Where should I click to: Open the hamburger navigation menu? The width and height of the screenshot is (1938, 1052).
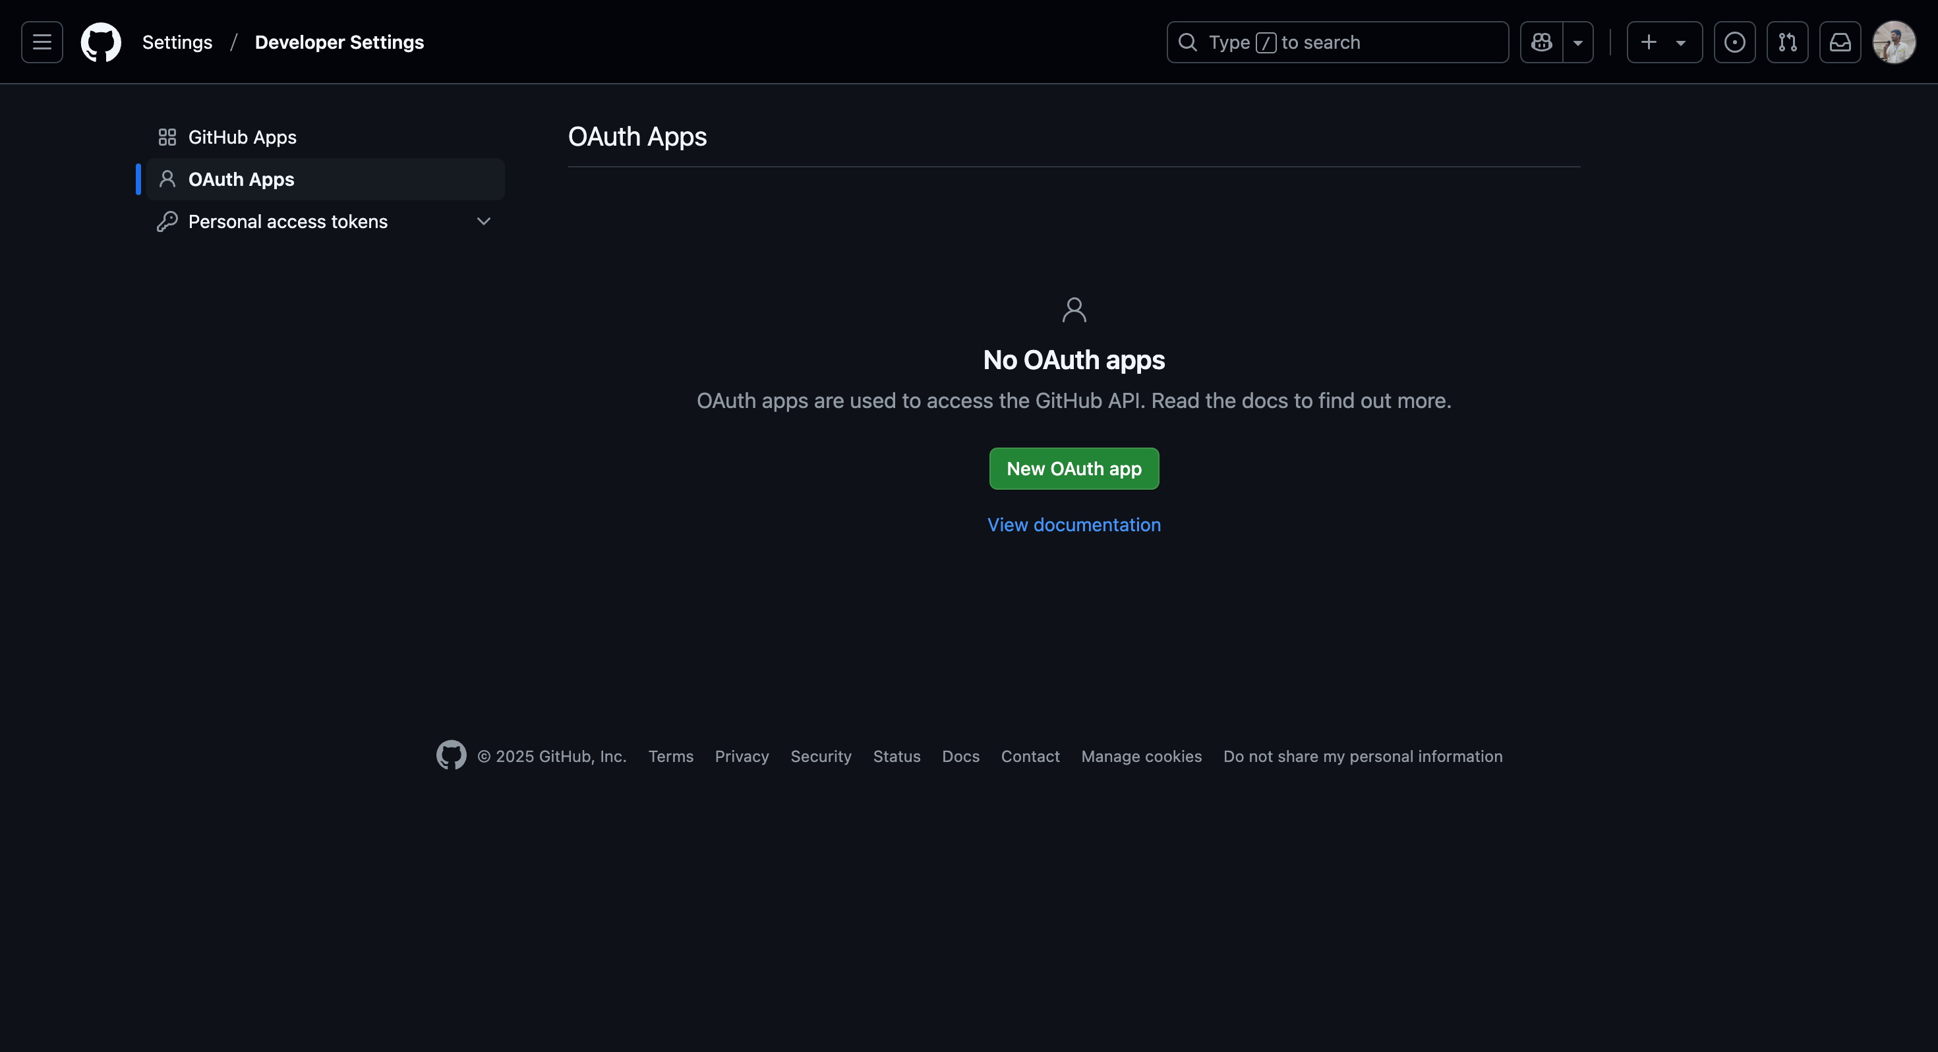(42, 42)
